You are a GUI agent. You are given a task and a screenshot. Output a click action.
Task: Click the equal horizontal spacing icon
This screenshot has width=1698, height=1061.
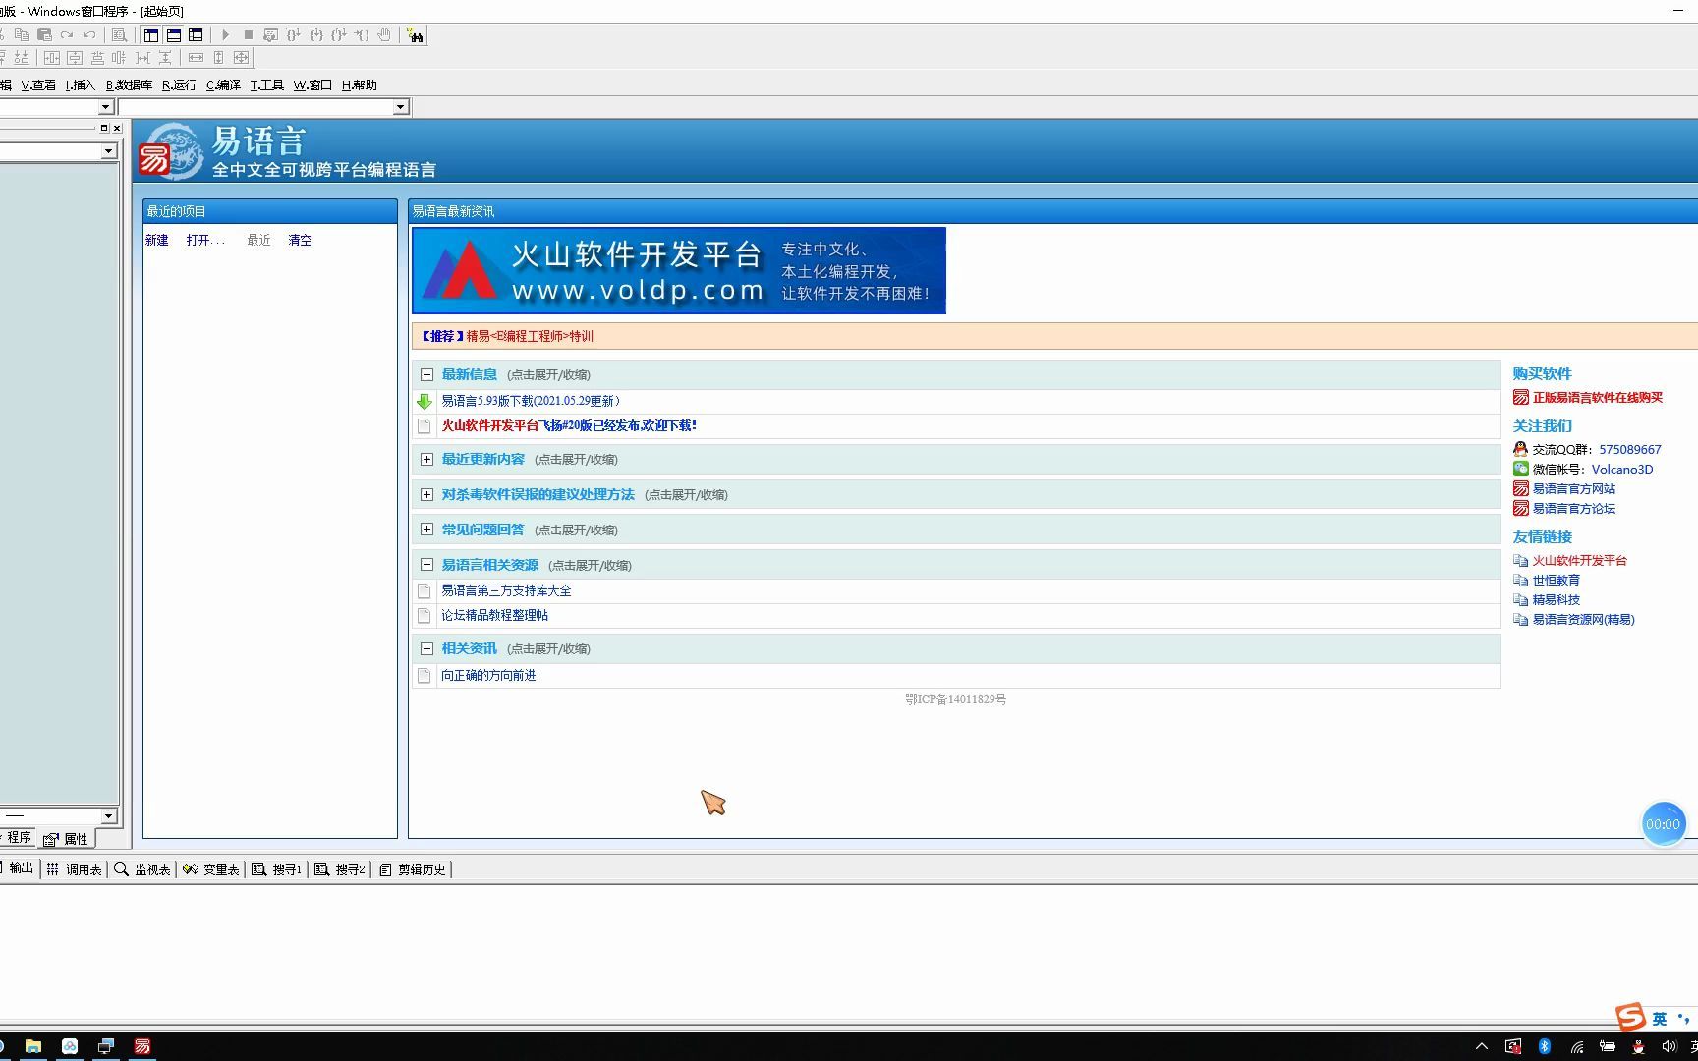click(x=142, y=58)
